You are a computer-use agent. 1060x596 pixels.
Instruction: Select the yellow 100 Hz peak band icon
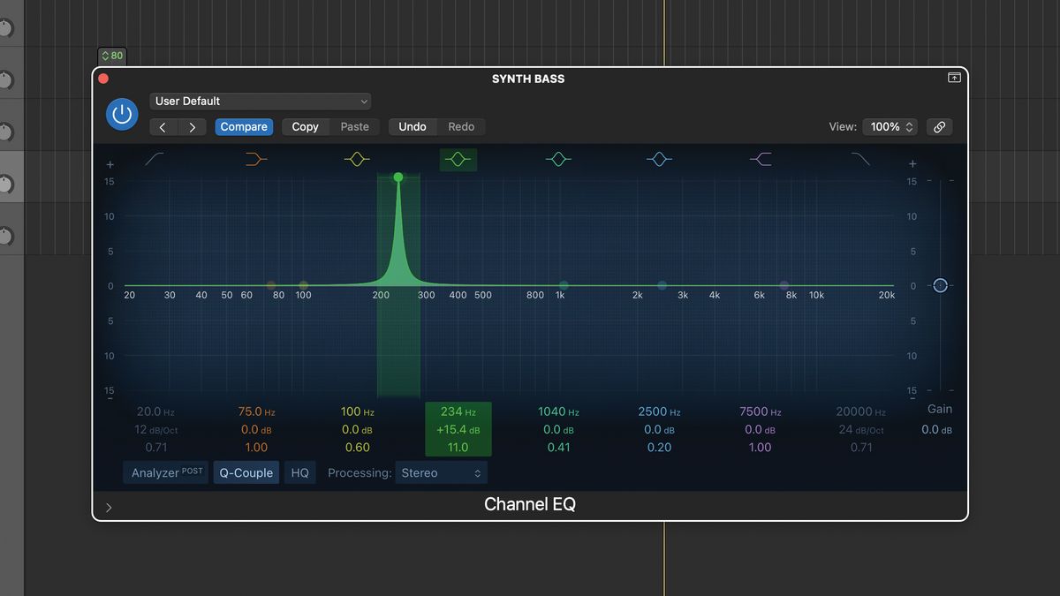click(357, 159)
